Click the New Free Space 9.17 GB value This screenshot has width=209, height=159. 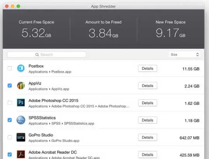(171, 33)
